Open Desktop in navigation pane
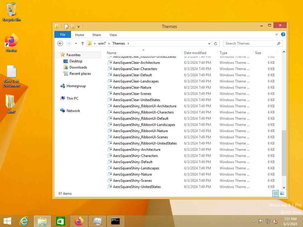This screenshot has width=303, height=227. [75, 61]
